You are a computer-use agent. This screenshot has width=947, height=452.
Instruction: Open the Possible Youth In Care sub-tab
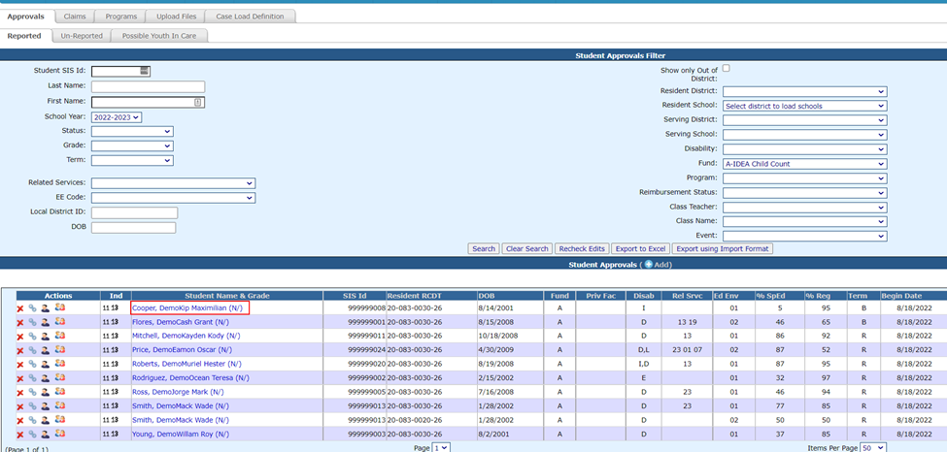[159, 36]
